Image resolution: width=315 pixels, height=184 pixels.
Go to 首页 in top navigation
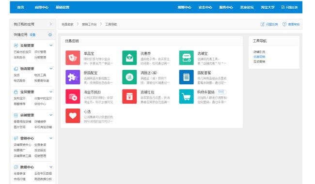[x=20, y=7]
